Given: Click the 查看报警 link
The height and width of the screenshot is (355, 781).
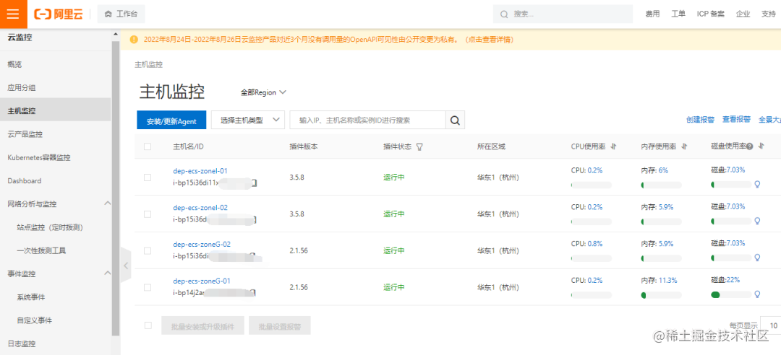Looking at the screenshot, I should click(x=737, y=119).
